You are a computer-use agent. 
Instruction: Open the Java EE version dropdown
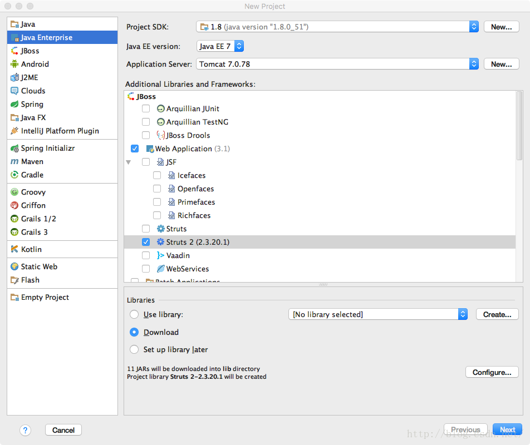[220, 46]
